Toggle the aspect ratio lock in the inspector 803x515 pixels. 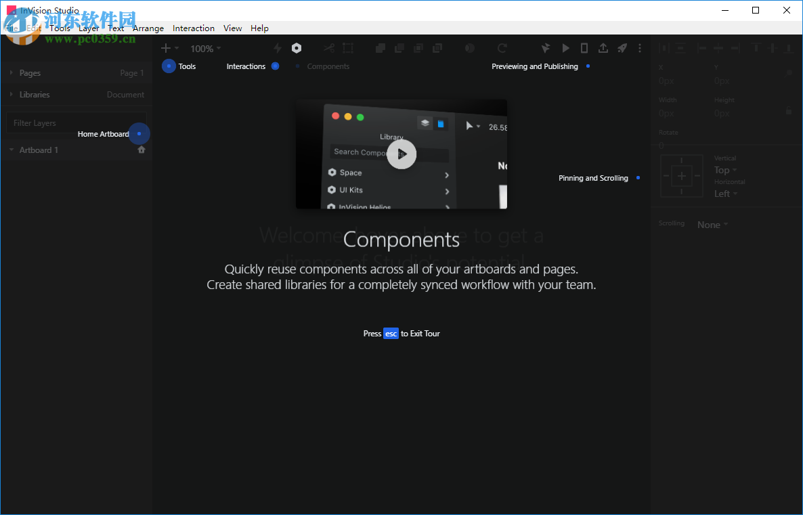click(x=788, y=110)
